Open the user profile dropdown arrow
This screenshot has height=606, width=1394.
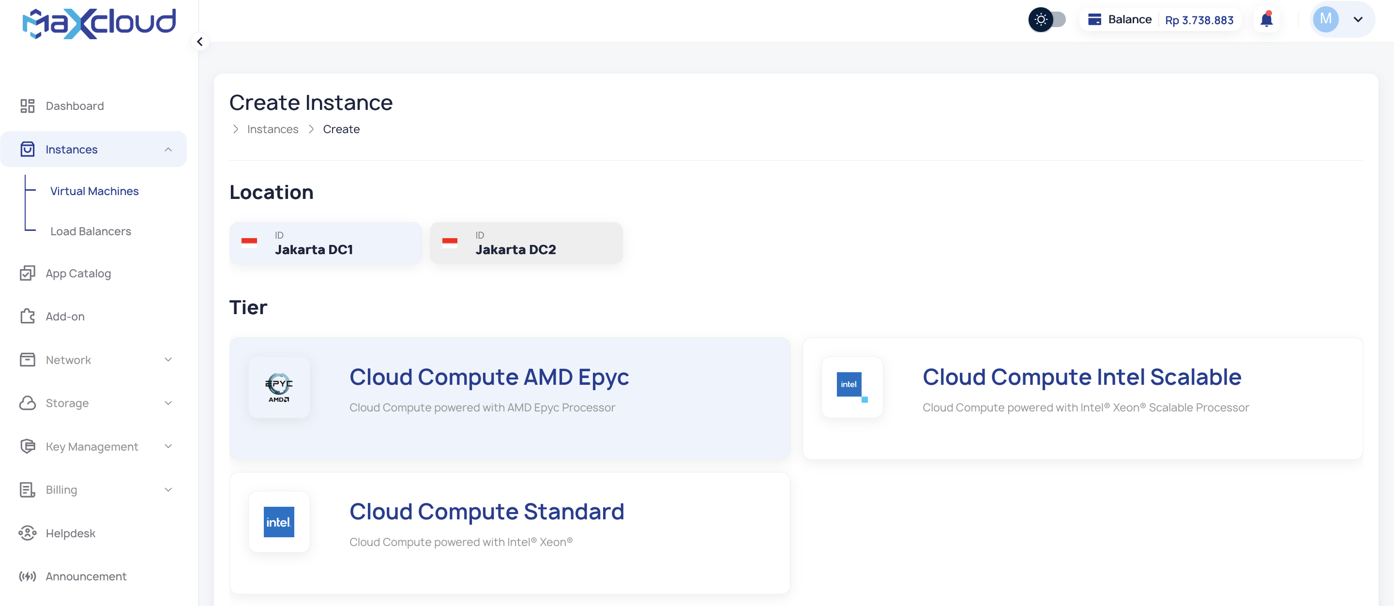[1358, 19]
